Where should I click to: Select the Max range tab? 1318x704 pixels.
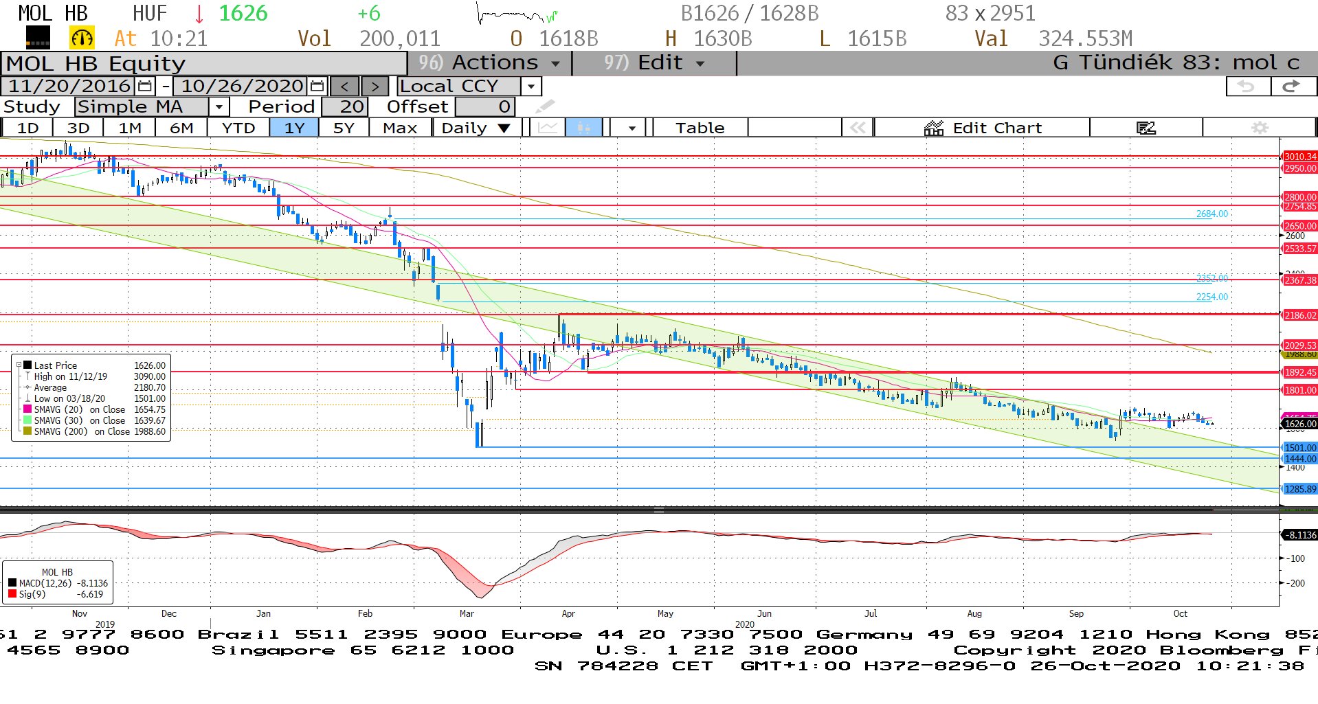400,128
